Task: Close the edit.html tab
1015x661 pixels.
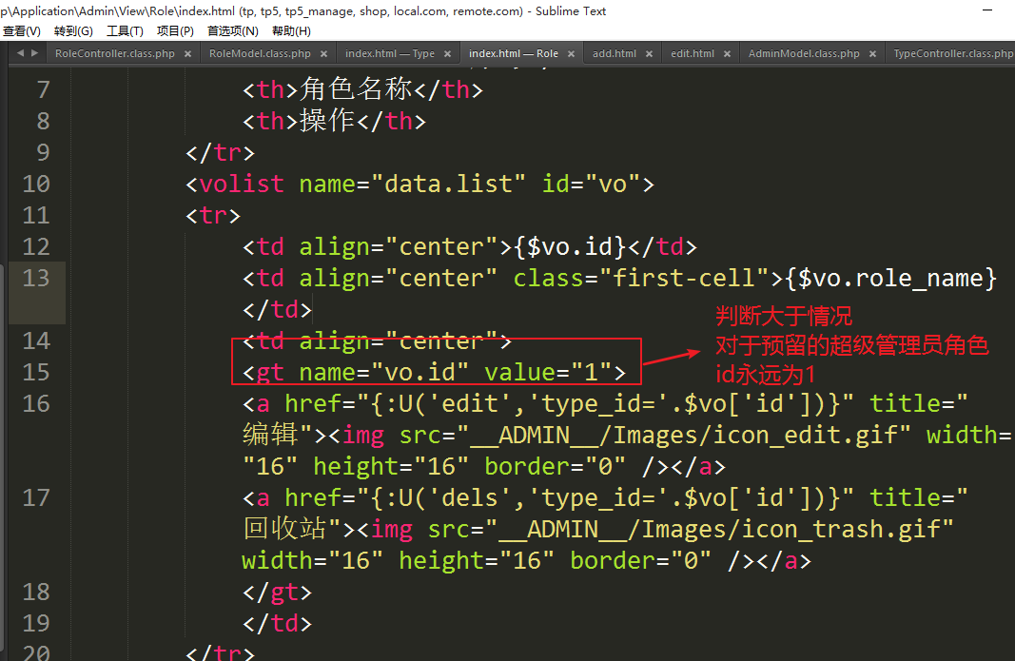Action: click(725, 54)
